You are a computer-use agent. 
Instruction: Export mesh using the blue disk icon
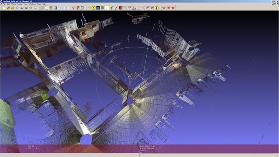click(x=22, y=8)
